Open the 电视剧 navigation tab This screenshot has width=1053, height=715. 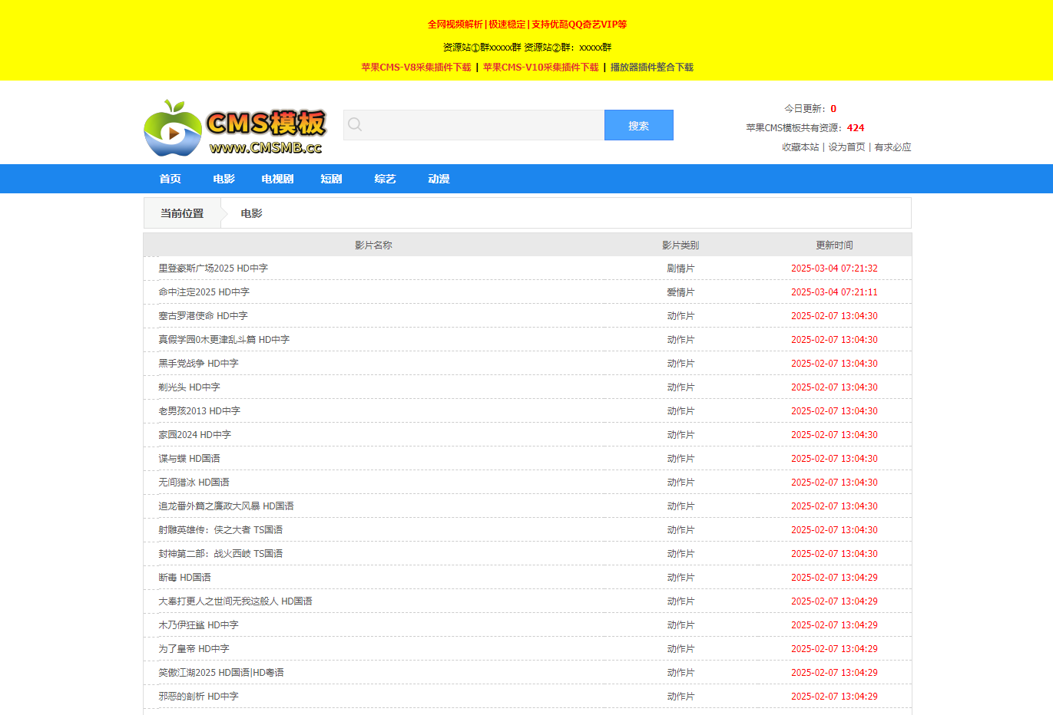[x=277, y=179]
